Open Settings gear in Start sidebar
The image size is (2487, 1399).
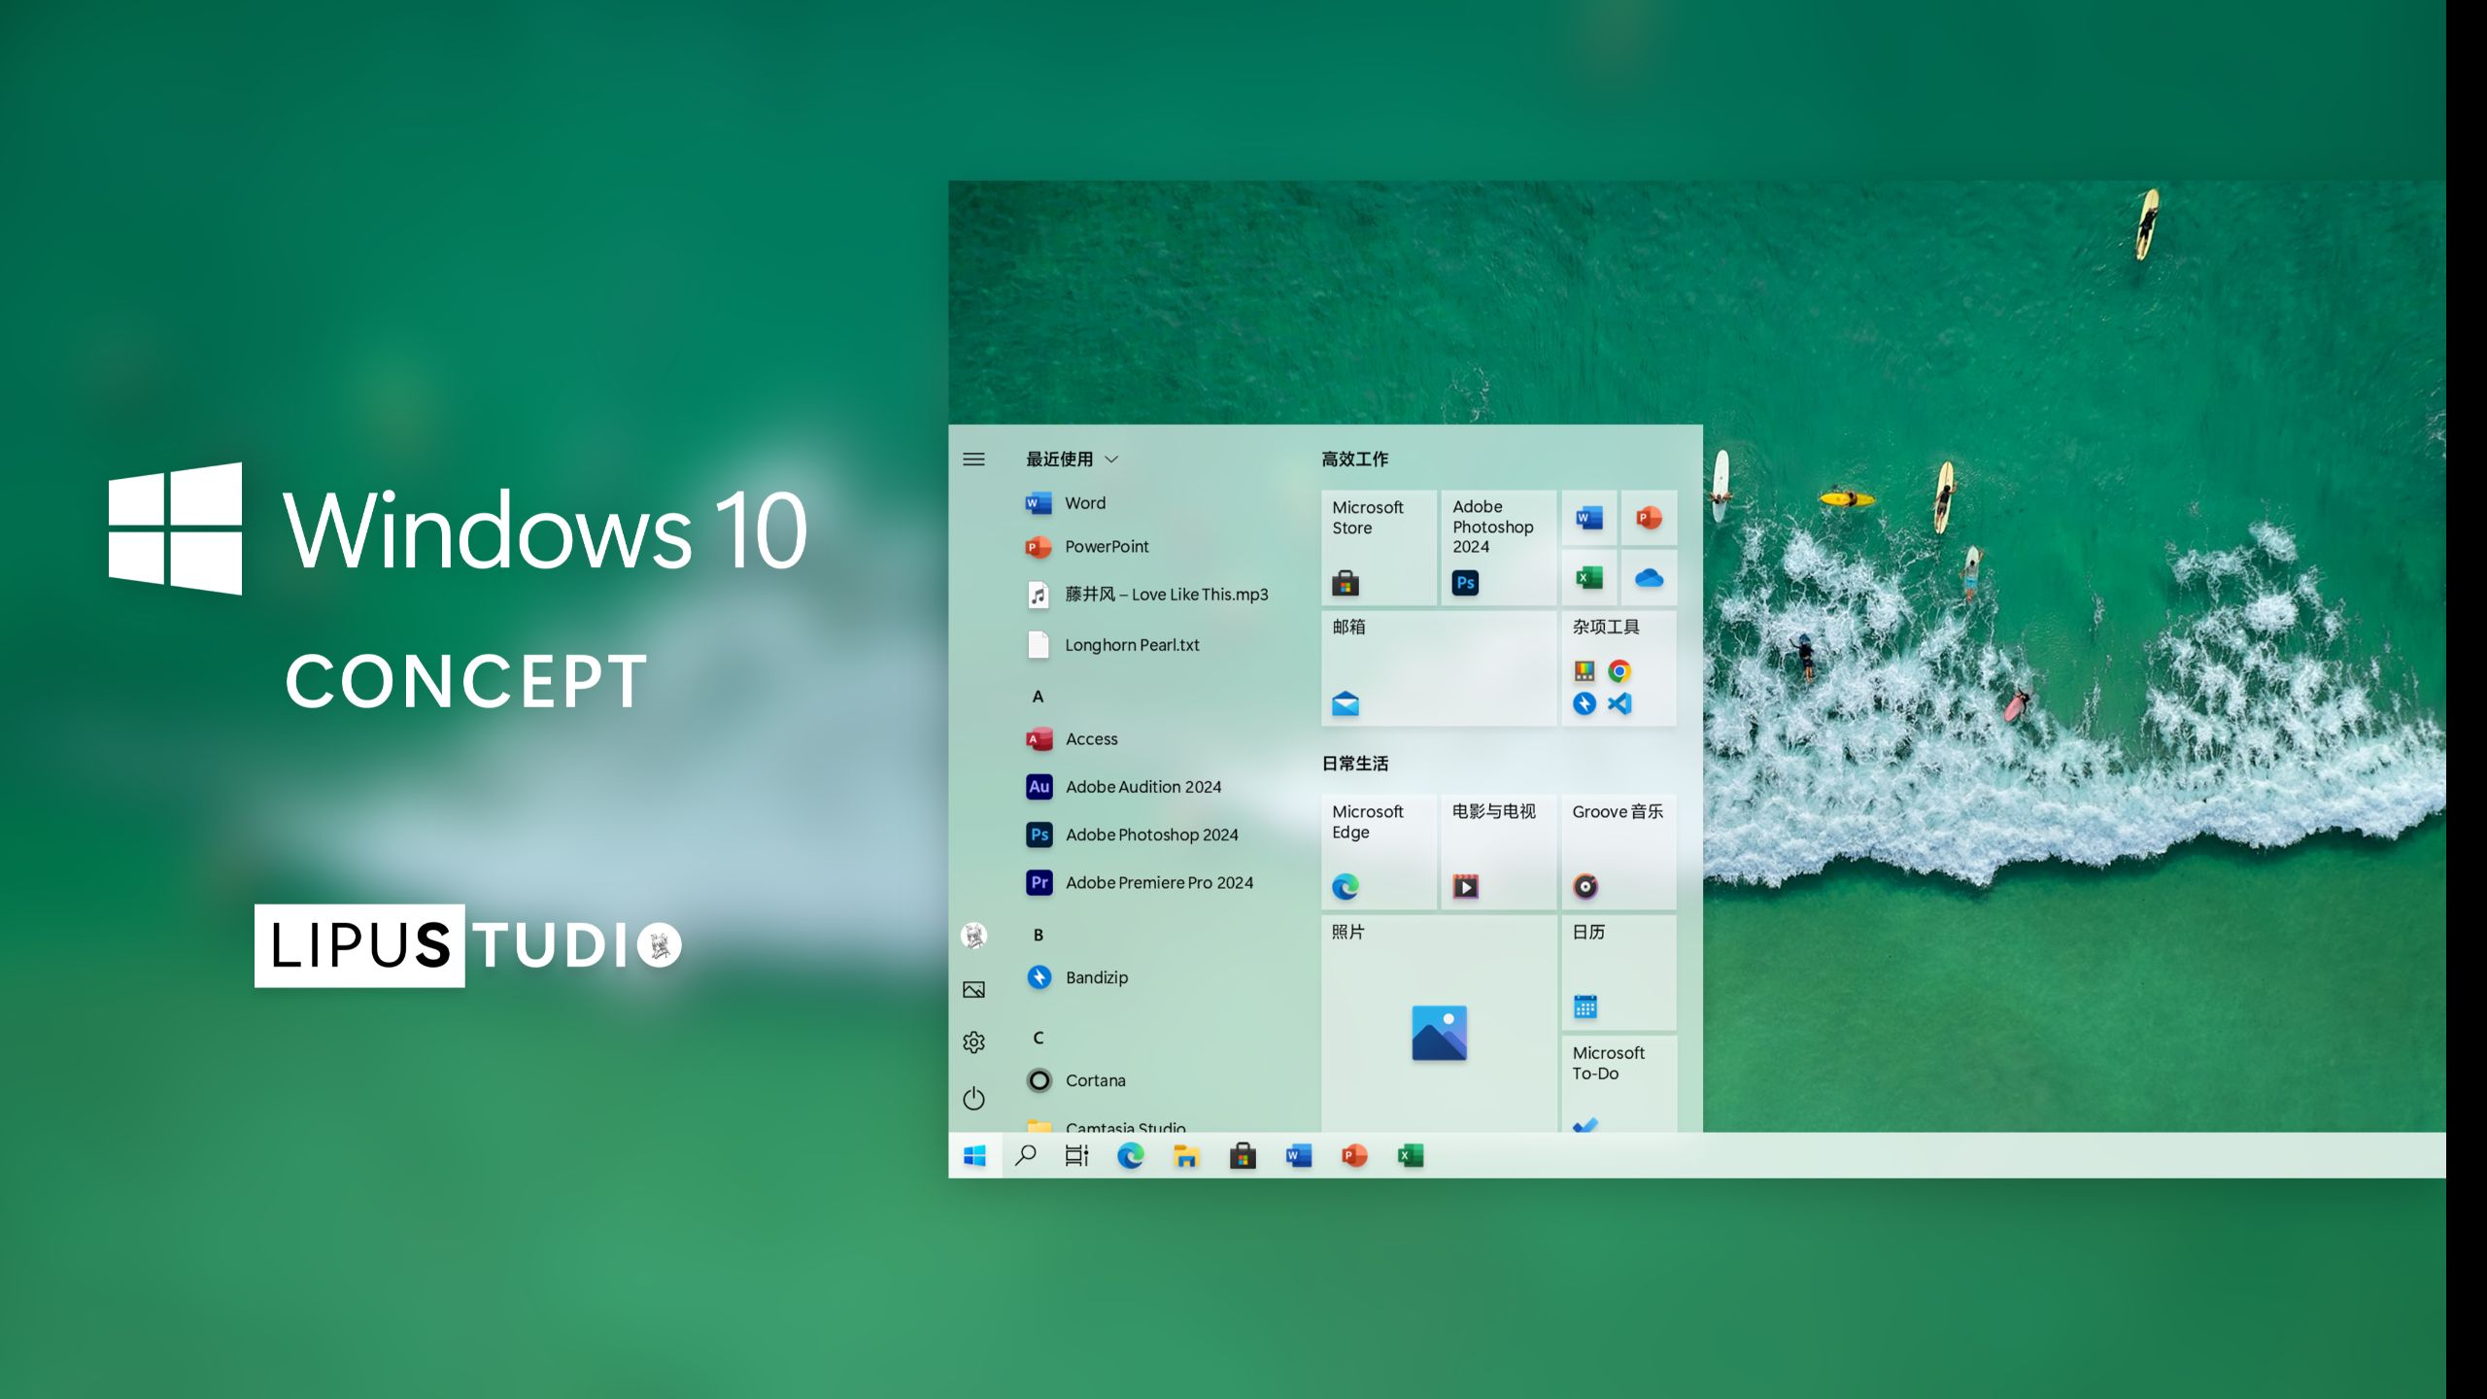click(x=973, y=1042)
